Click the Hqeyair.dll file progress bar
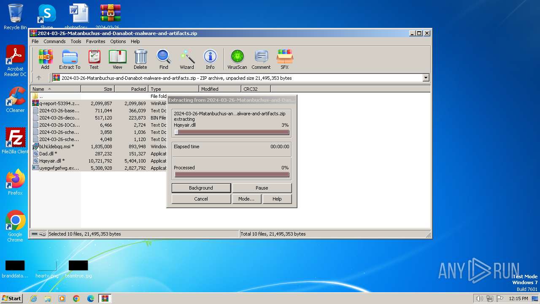The image size is (540, 304). pyautogui.click(x=232, y=132)
